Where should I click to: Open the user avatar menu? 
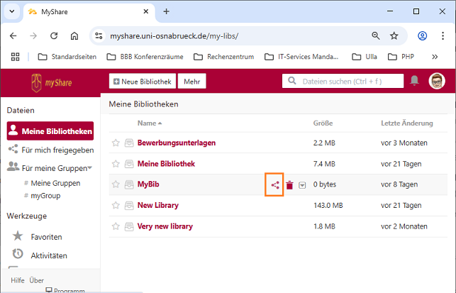point(437,82)
